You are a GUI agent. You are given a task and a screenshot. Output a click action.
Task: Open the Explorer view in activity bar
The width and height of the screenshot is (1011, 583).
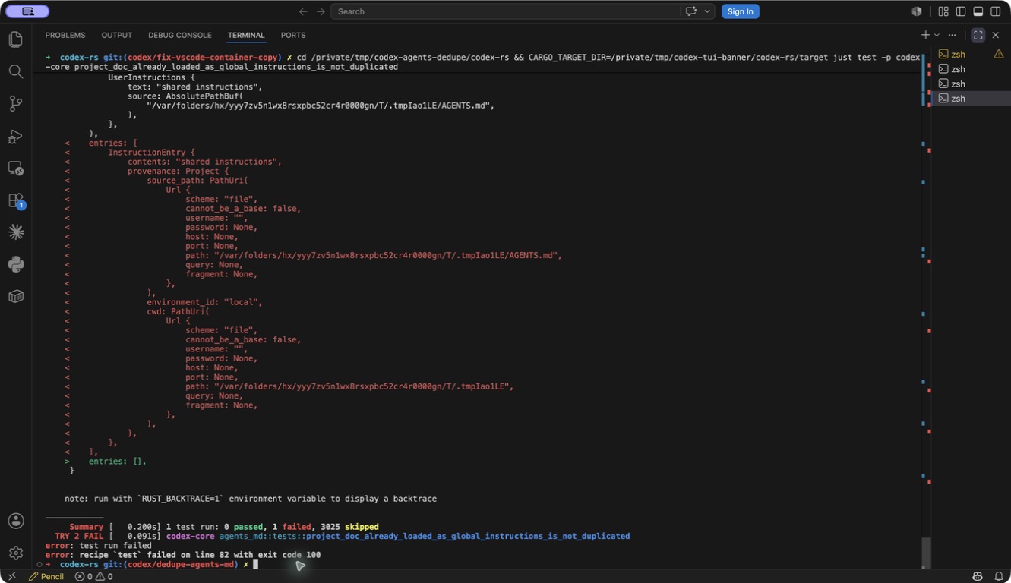pyautogui.click(x=15, y=39)
